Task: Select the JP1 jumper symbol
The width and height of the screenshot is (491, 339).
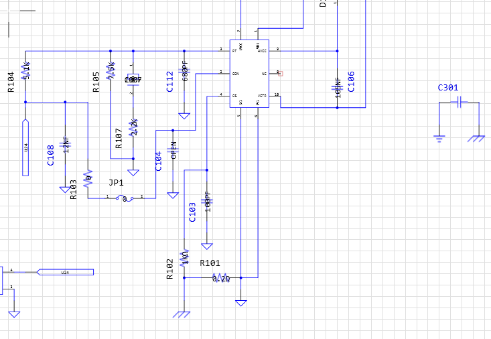Action: (125, 198)
